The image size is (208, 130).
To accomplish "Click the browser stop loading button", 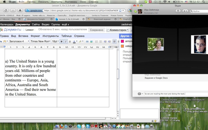I will (x=13, y=10).
